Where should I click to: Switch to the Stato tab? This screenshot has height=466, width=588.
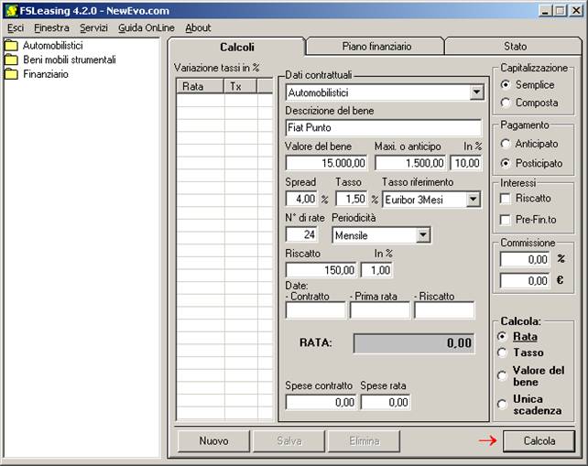(x=515, y=47)
